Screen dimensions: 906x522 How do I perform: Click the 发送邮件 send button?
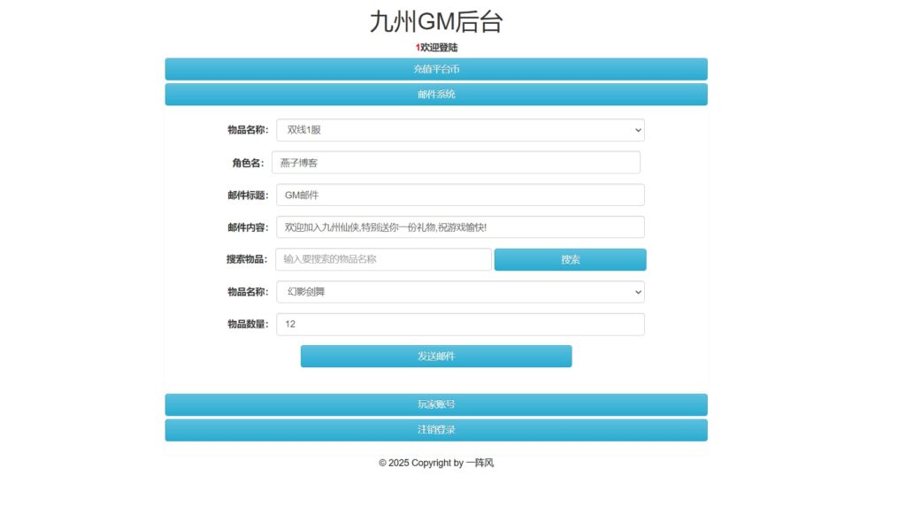click(435, 356)
